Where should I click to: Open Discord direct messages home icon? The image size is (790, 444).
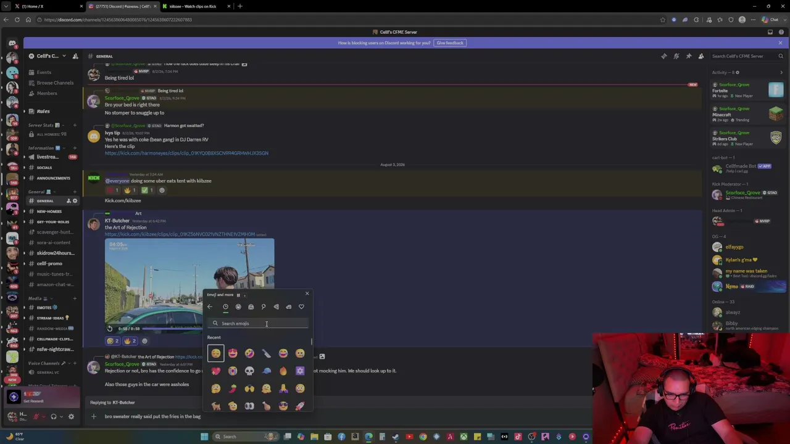12,44
